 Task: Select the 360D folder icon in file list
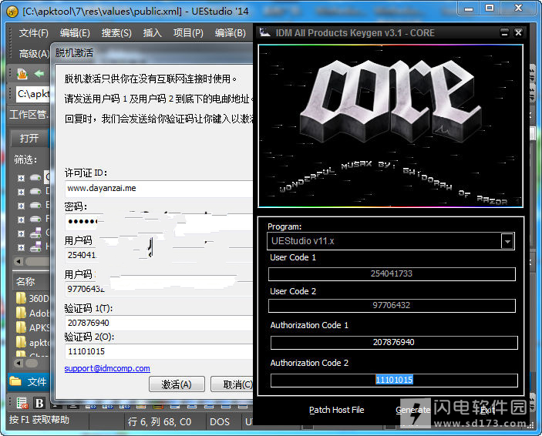(21, 298)
